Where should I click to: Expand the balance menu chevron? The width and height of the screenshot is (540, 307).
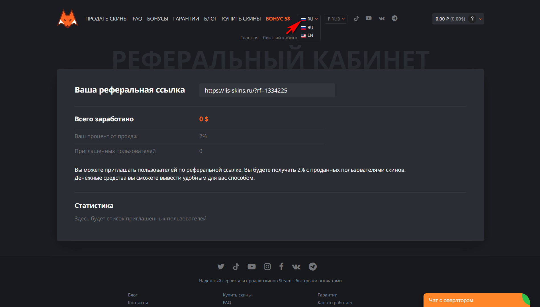(481, 19)
